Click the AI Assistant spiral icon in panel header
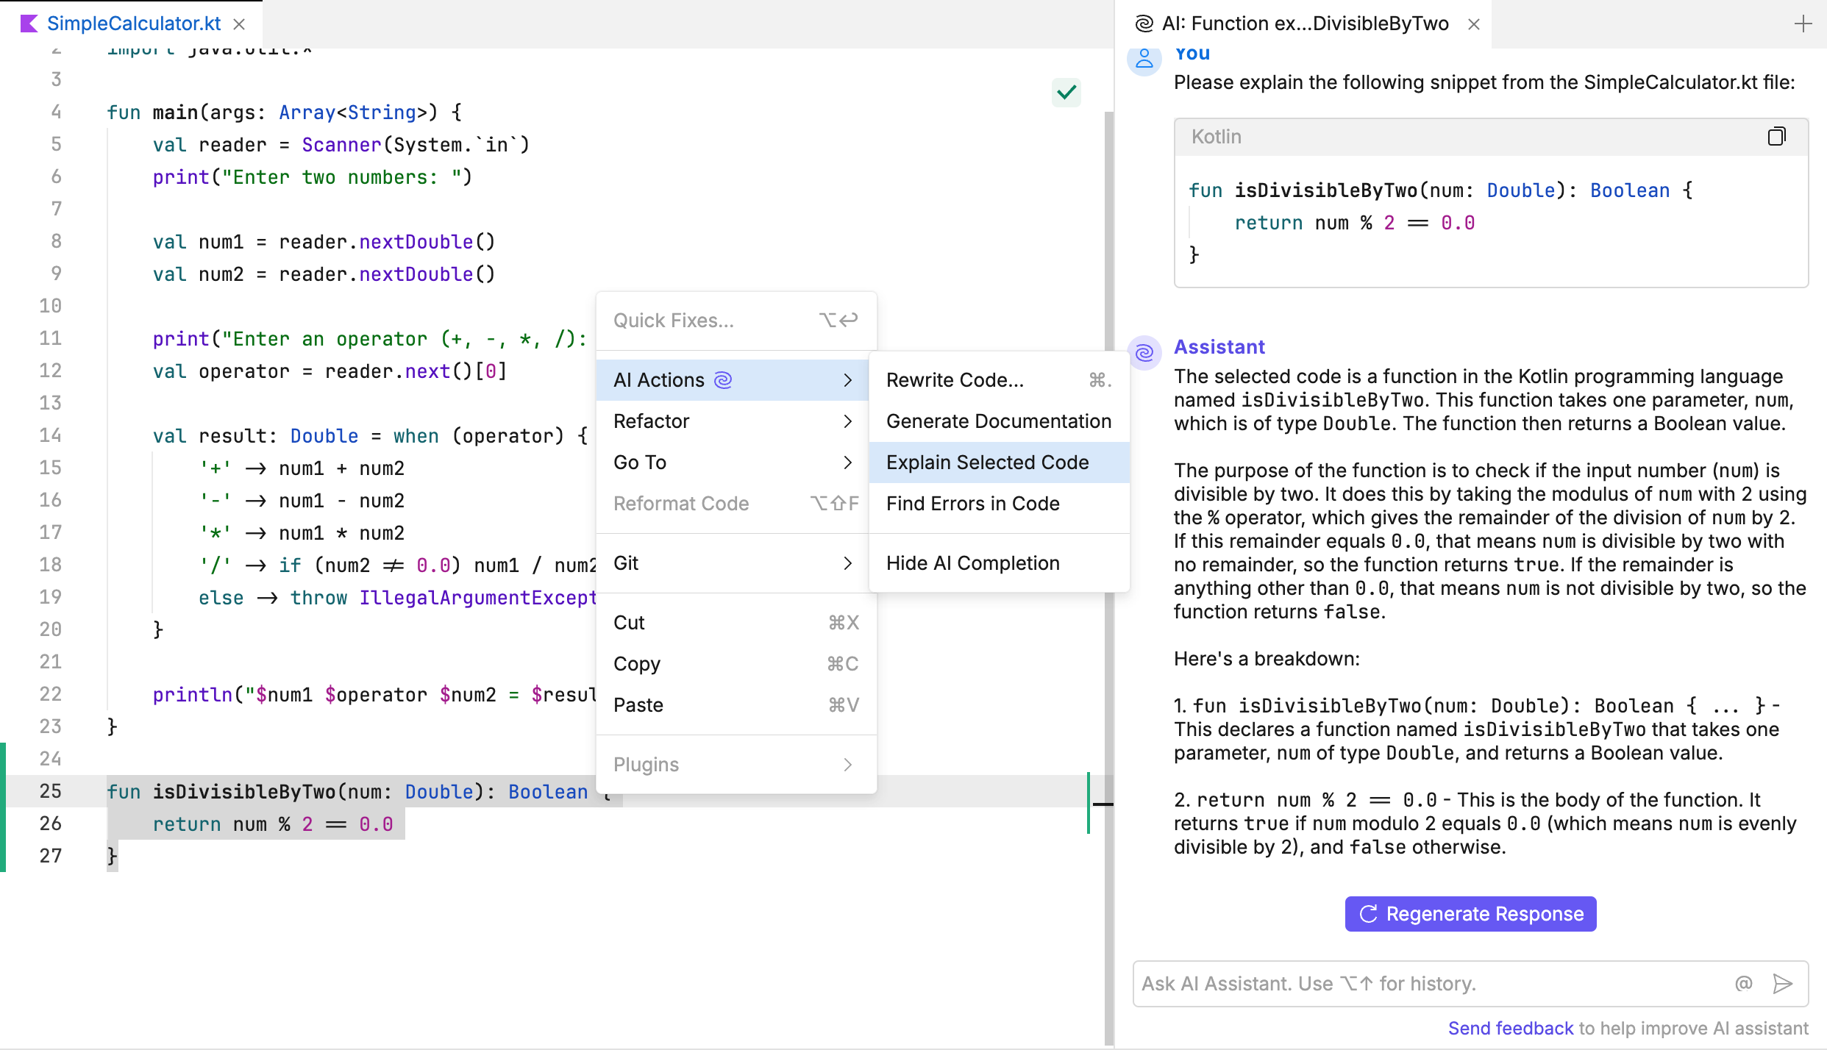The height and width of the screenshot is (1050, 1827). 1142,24
